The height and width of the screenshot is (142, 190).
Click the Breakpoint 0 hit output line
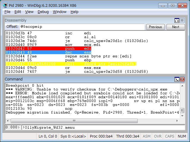point(25,85)
